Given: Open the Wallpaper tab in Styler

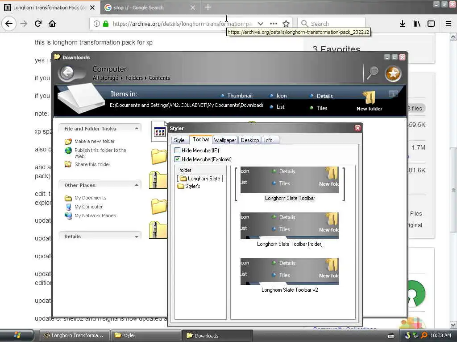Looking at the screenshot, I should point(225,140).
